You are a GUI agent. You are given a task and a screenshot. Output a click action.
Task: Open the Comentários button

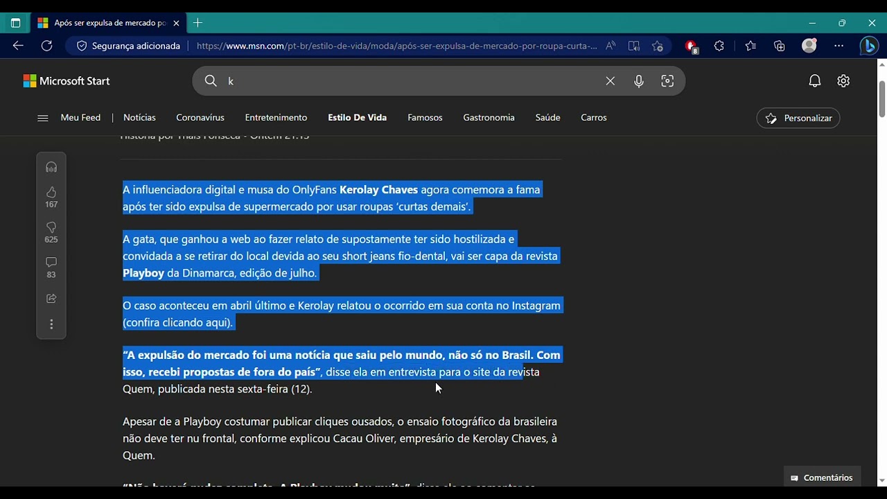click(822, 478)
